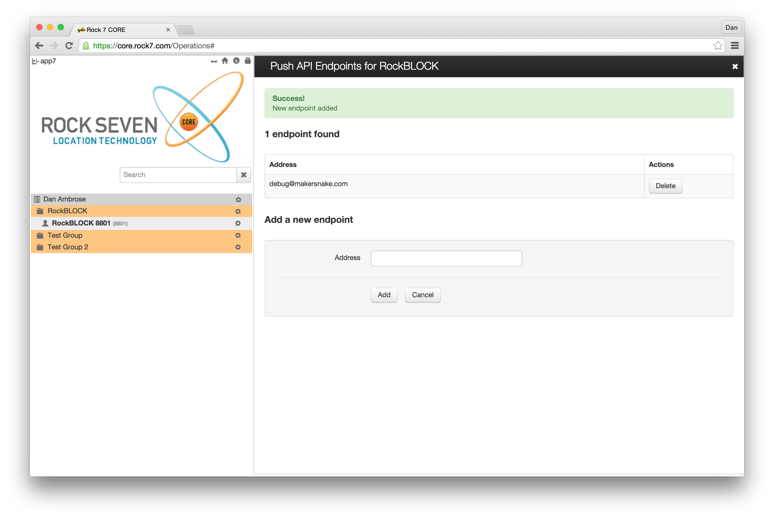This screenshot has width=774, height=519.
Task: Open gear settings for RockBLOCK group
Action: (x=238, y=211)
